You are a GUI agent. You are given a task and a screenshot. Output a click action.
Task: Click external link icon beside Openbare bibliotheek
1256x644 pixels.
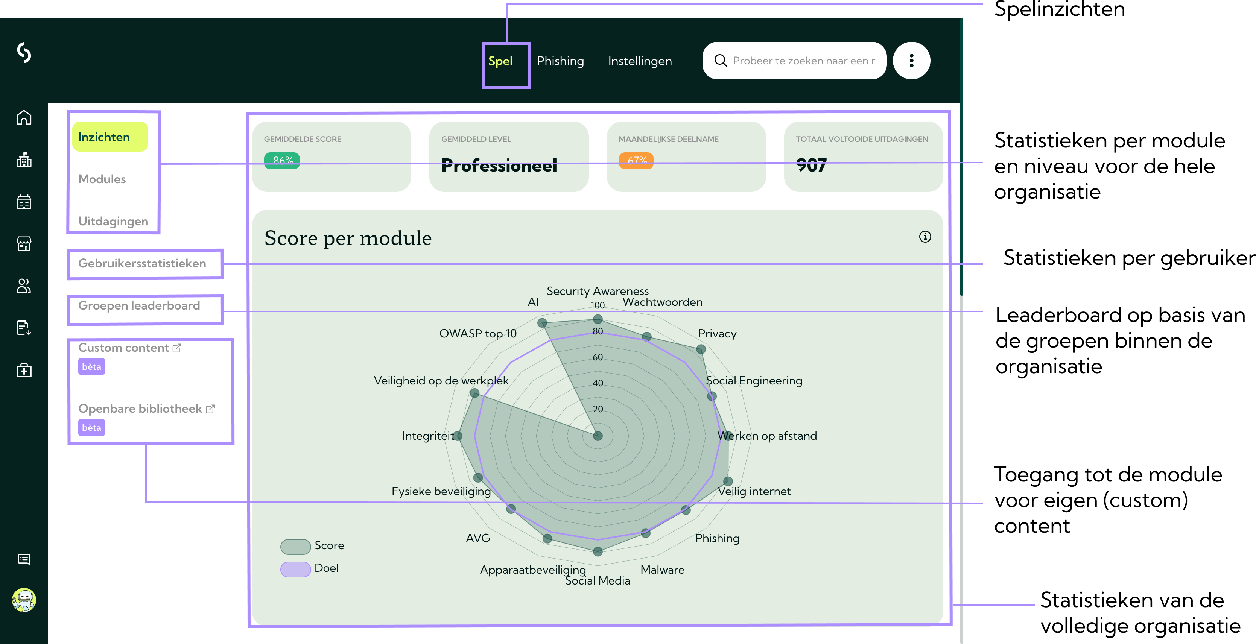pos(210,409)
